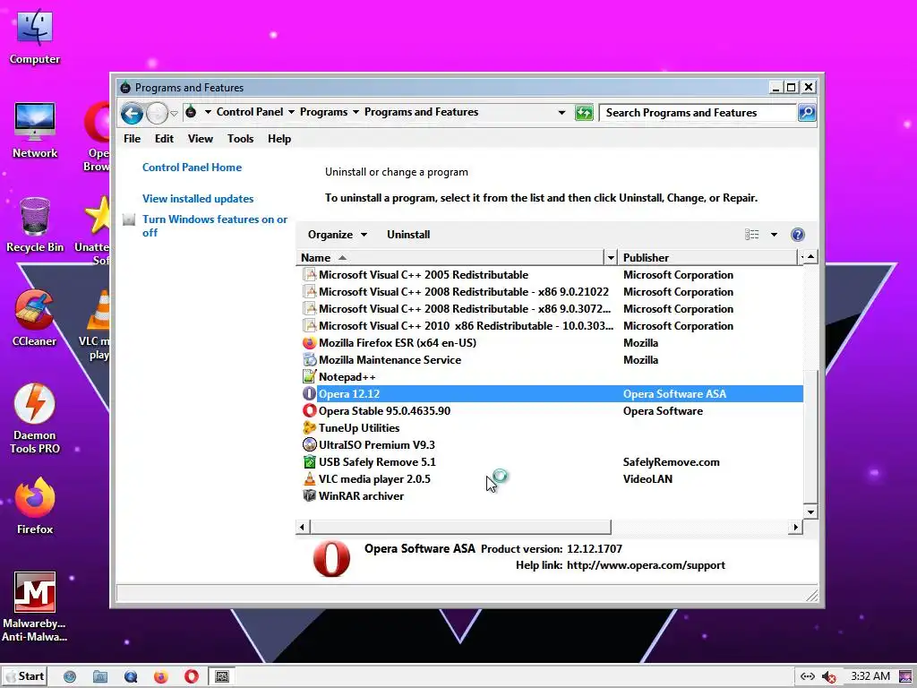The width and height of the screenshot is (917, 688).
Task: Expand the Programs breadcrumb arrow
Action: 356,112
